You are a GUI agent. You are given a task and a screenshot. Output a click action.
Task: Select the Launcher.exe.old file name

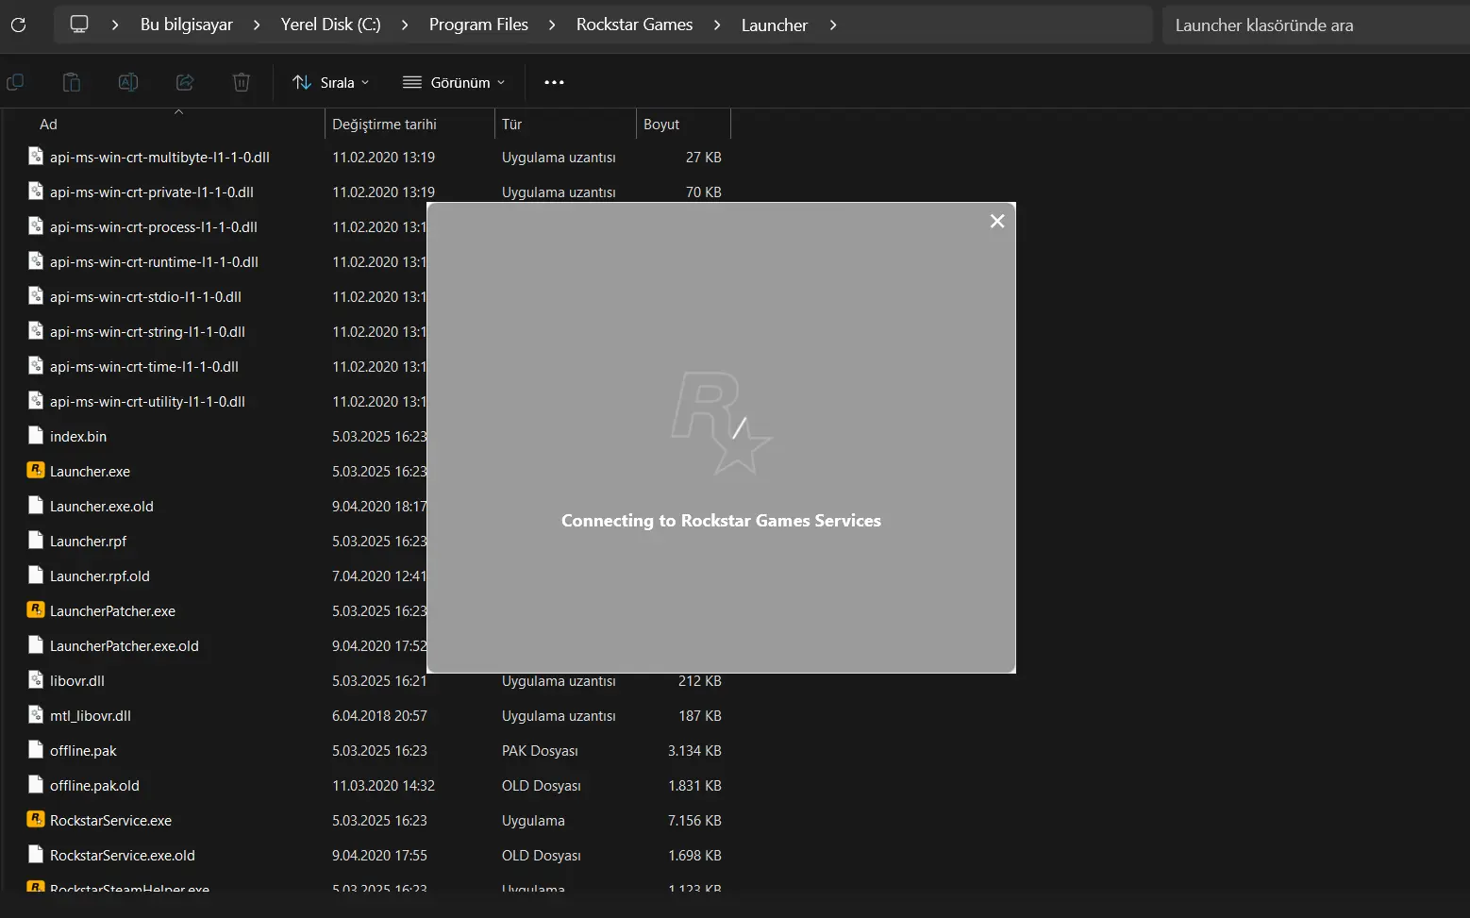(102, 507)
